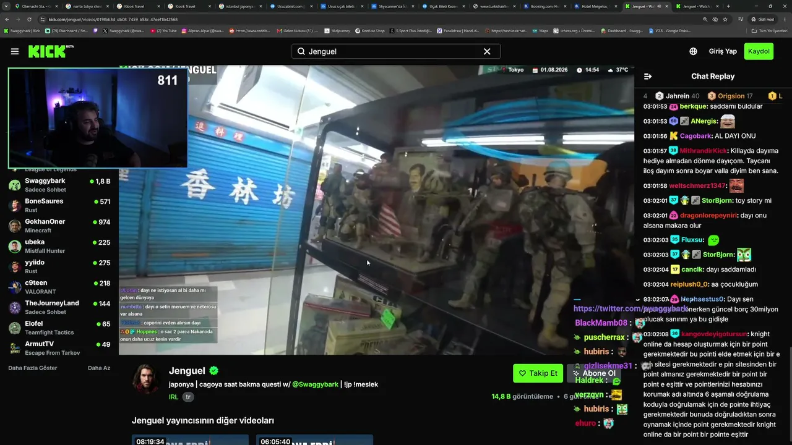This screenshot has height=445, width=792.
Task: Open a new browser tab
Action: [x=728, y=6]
